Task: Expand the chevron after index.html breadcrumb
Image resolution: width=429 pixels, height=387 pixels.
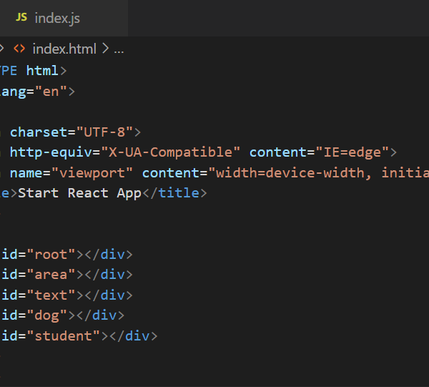Action: point(105,49)
